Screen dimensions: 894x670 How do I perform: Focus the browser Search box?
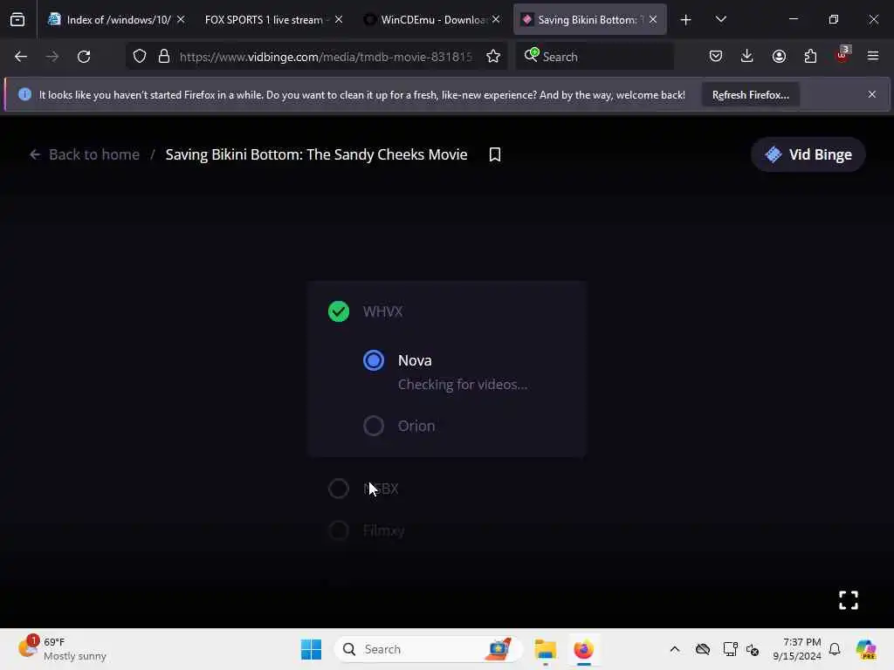point(595,57)
